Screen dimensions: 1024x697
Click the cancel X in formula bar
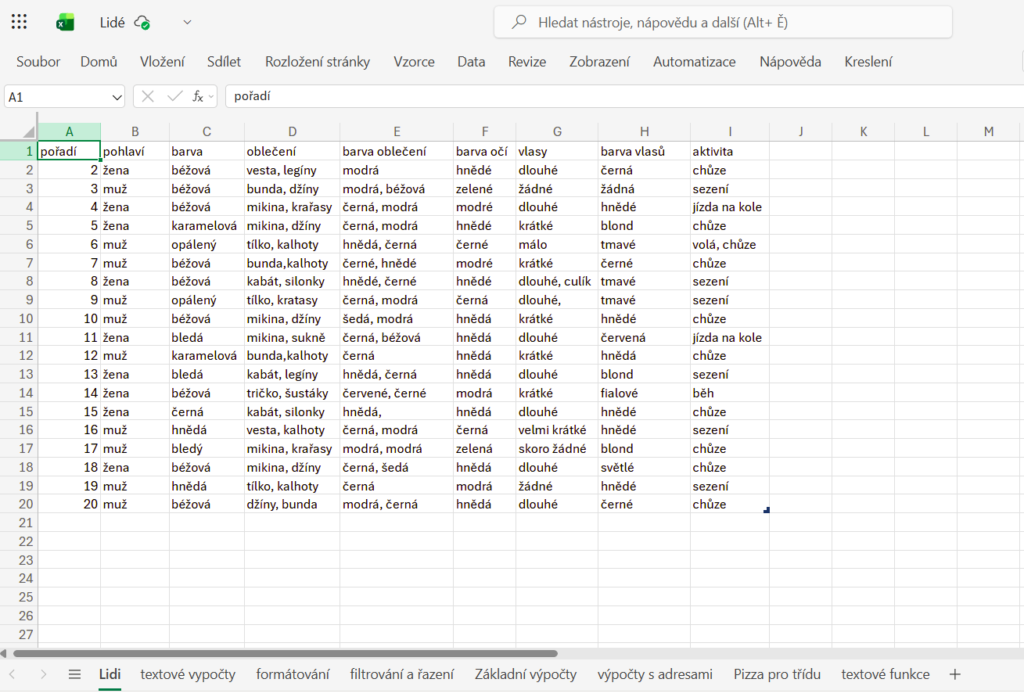(x=148, y=96)
